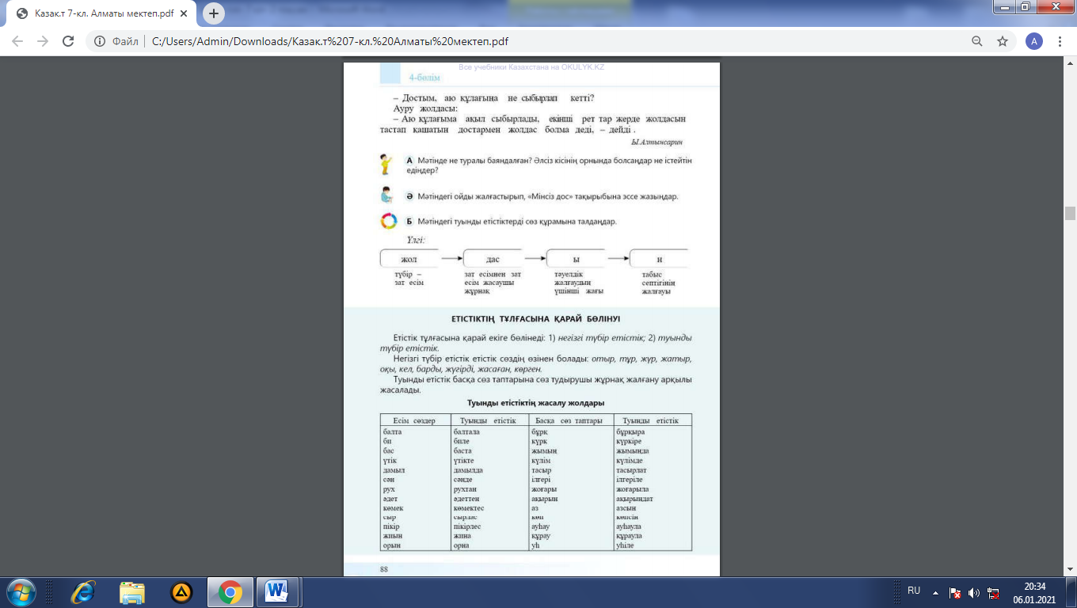Click the seated figure icon beside task Ә
This screenshot has height=608, width=1077.
(386, 195)
